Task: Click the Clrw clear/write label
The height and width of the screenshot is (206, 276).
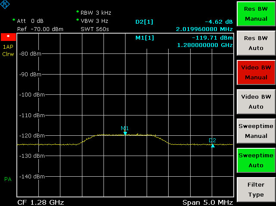Action: coord(8,54)
